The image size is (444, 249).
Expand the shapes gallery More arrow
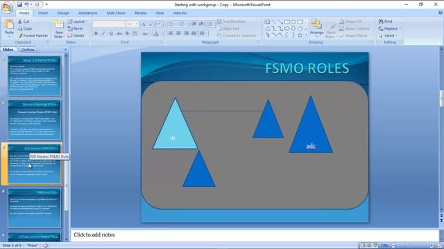(x=306, y=35)
